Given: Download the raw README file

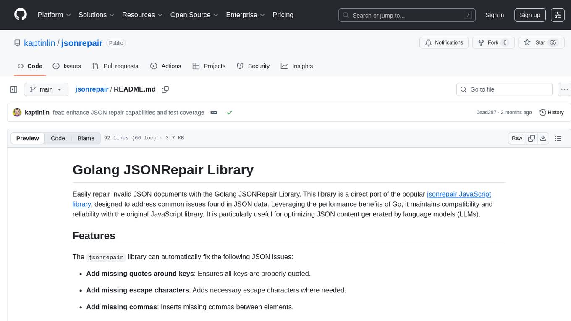Looking at the screenshot, I should (x=543, y=138).
